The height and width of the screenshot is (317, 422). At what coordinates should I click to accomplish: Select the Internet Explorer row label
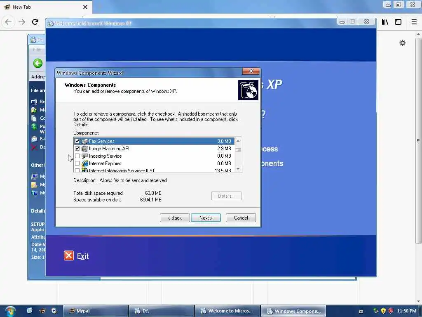pos(105,163)
